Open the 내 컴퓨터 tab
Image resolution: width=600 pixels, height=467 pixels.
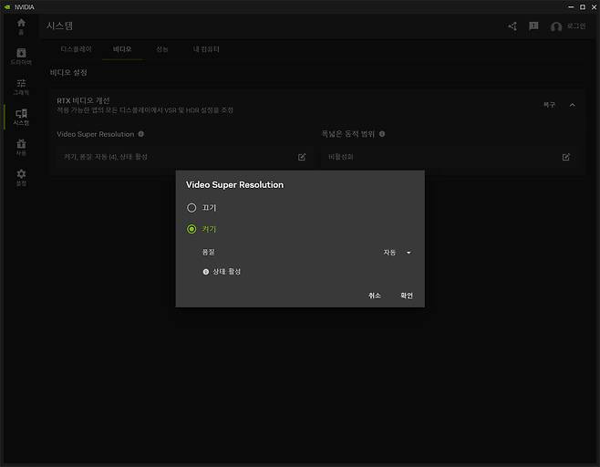click(206, 48)
